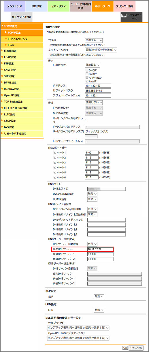Expand LDAP設定 in sidebar
The image size is (149, 352).
click(22, 57)
